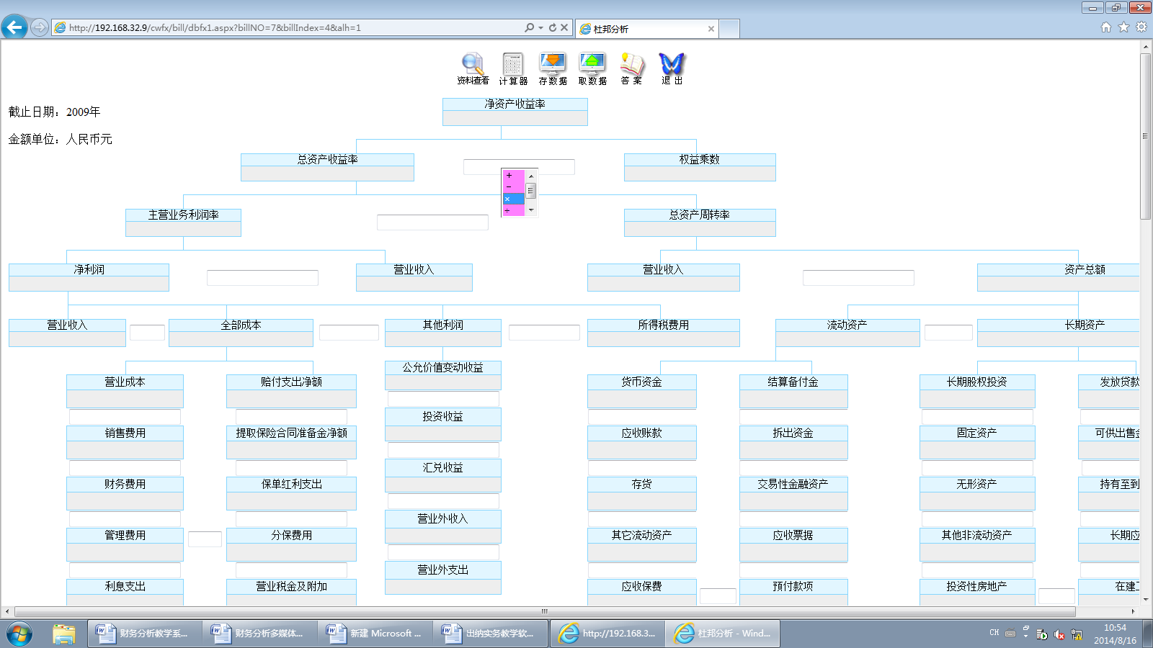This screenshot has height=648, width=1153.
Task: Open the file explorer taskbar icon
Action: point(63,634)
